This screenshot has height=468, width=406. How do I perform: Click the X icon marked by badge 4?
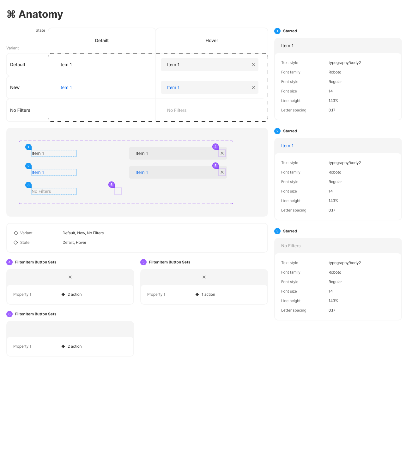(x=222, y=153)
